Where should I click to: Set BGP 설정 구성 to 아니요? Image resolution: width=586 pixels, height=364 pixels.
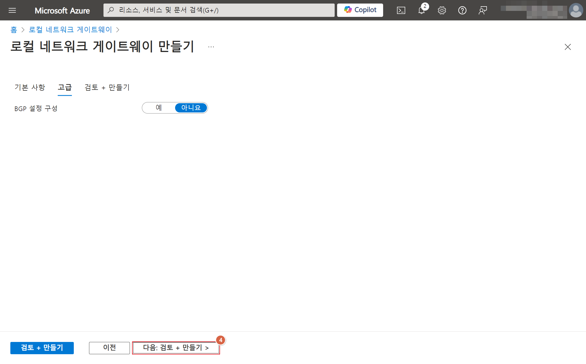pyautogui.click(x=191, y=108)
